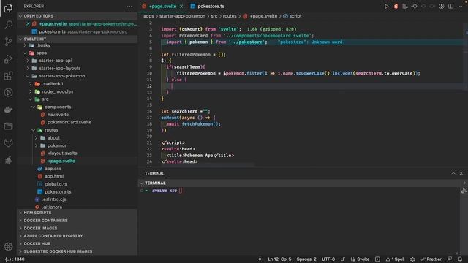Open the Run and Debug view
This screenshot has width=468, height=263.
click(8, 58)
